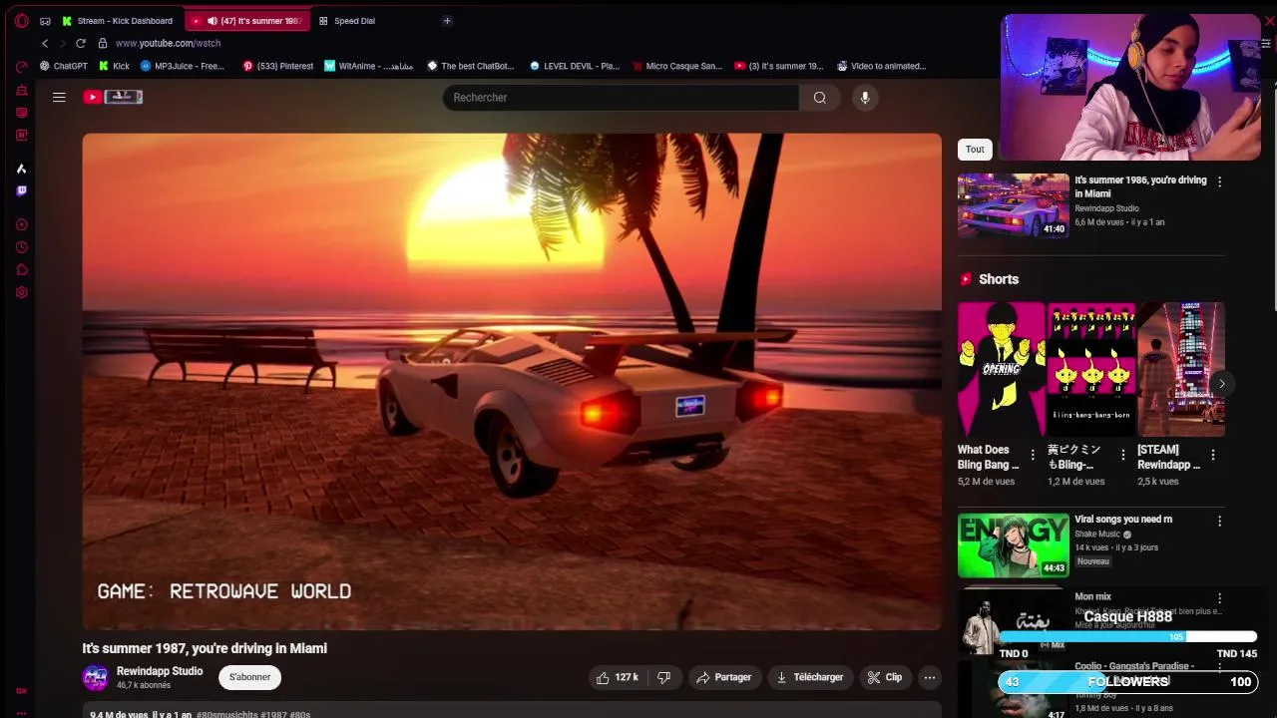Open the yellow Pikmin Bling short thumbnail
The image size is (1277, 718).
point(1091,369)
